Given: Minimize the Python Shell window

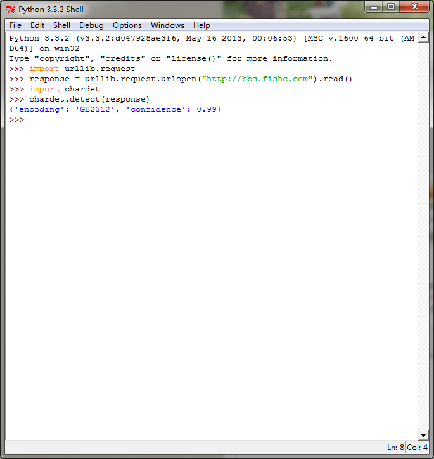Looking at the screenshot, I should (x=375, y=7).
